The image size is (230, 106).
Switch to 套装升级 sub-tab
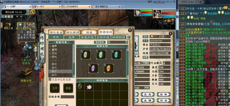(x=87, y=37)
